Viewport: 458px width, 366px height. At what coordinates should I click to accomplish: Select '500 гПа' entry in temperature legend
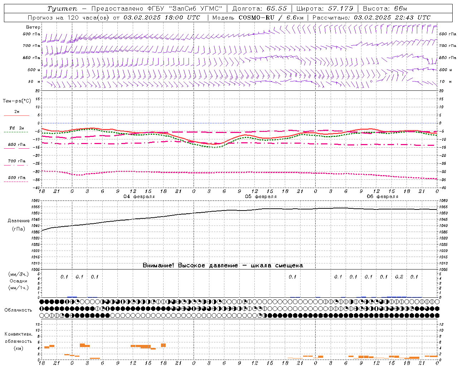[17, 178]
